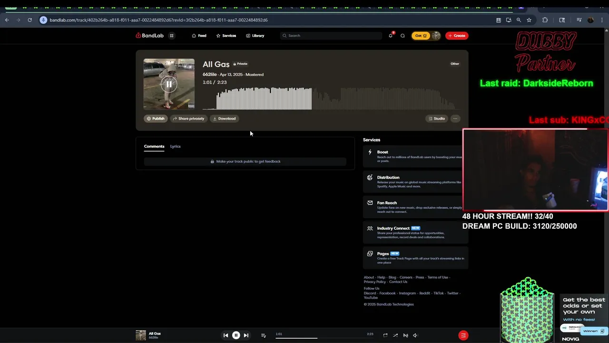The width and height of the screenshot is (609, 343).
Task: Open the Pages service
Action: point(415,258)
